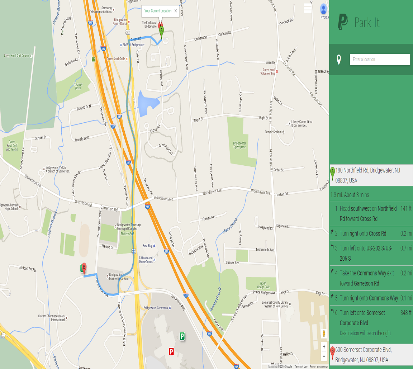Click The Chelsea at Bridgewater label
This screenshot has height=369, width=413.
click(149, 24)
